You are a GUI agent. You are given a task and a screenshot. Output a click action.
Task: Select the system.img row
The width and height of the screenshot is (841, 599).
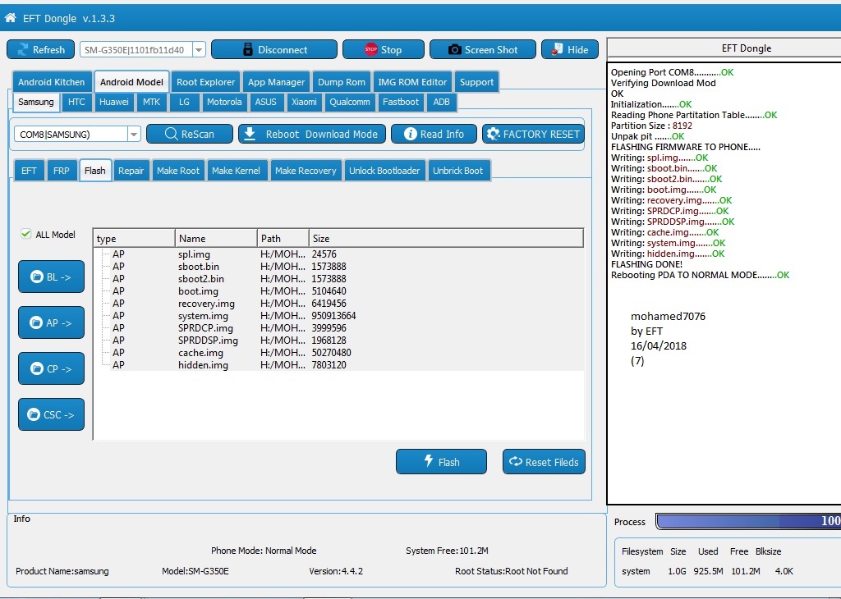point(338,316)
